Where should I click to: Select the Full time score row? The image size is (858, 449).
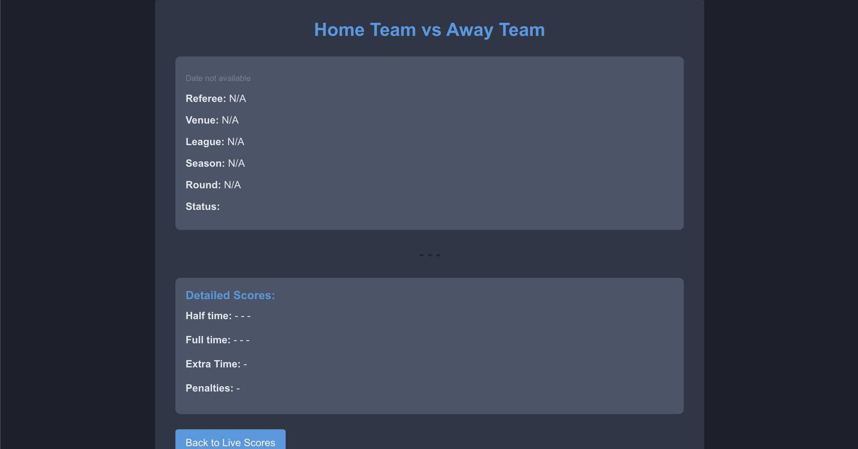[217, 340]
